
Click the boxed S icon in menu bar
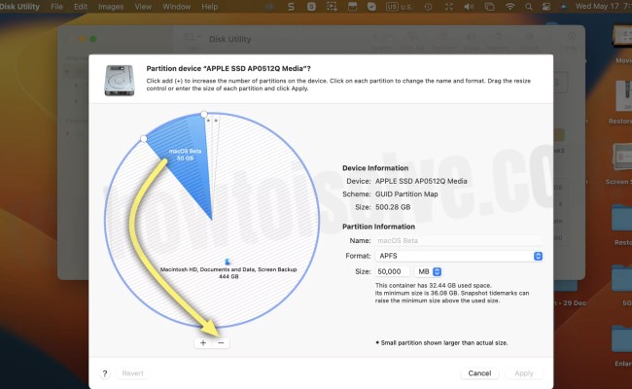311,7
